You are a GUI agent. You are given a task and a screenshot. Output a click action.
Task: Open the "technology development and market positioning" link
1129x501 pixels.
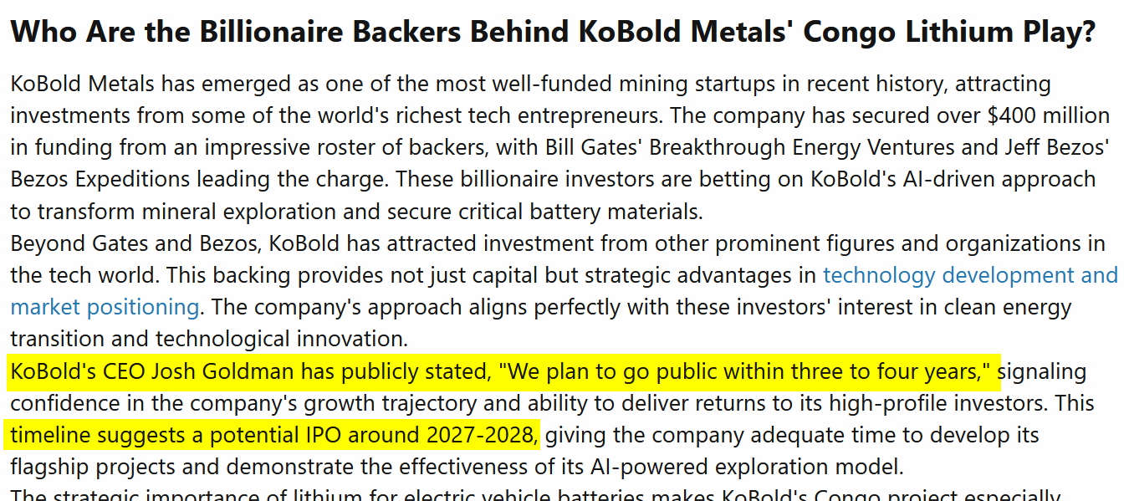[x=970, y=275]
